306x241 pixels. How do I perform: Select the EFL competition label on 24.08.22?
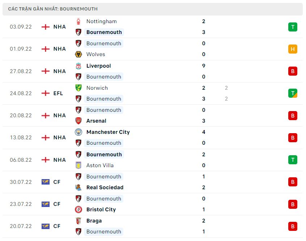[58, 93]
